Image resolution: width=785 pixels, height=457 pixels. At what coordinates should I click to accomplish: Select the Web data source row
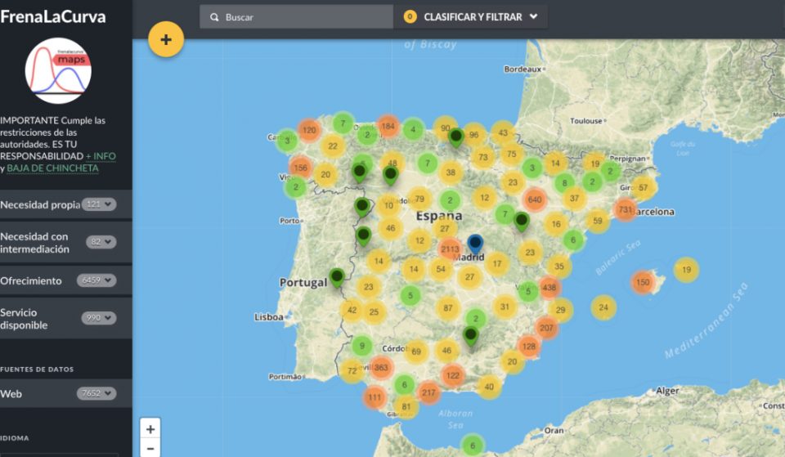[x=66, y=393]
